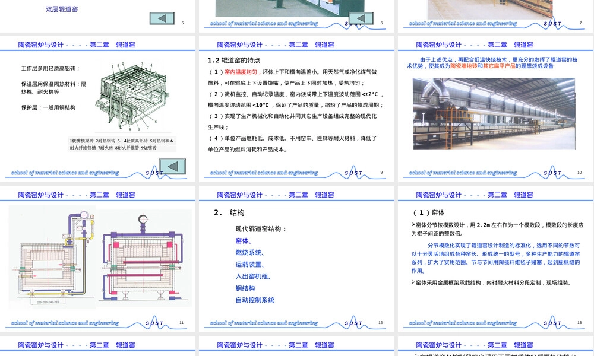Click slide number 12 in the footer
594x356 pixels.
pos(381,322)
